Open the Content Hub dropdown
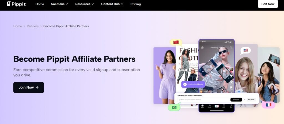The width and height of the screenshot is (284, 124). click(x=112, y=4)
